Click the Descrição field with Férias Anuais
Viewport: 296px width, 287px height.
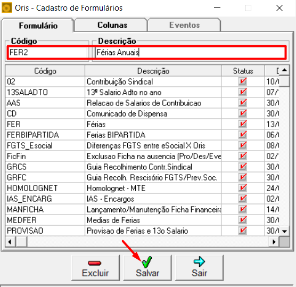[190, 52]
